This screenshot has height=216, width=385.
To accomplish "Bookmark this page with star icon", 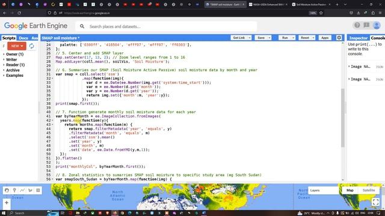I will (x=321, y=13).
